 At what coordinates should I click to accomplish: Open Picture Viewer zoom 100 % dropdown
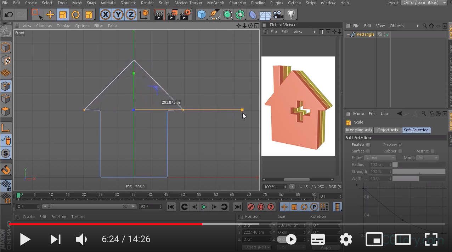coord(275,187)
